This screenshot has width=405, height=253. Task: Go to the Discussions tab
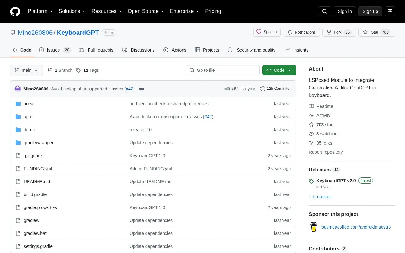[x=138, y=50]
